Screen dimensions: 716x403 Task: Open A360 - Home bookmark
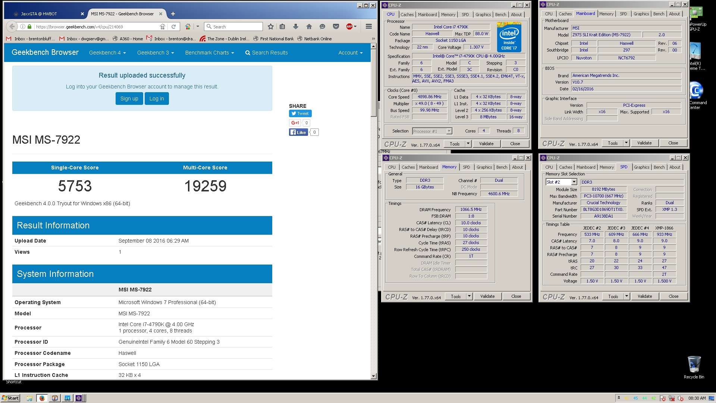[128, 39]
